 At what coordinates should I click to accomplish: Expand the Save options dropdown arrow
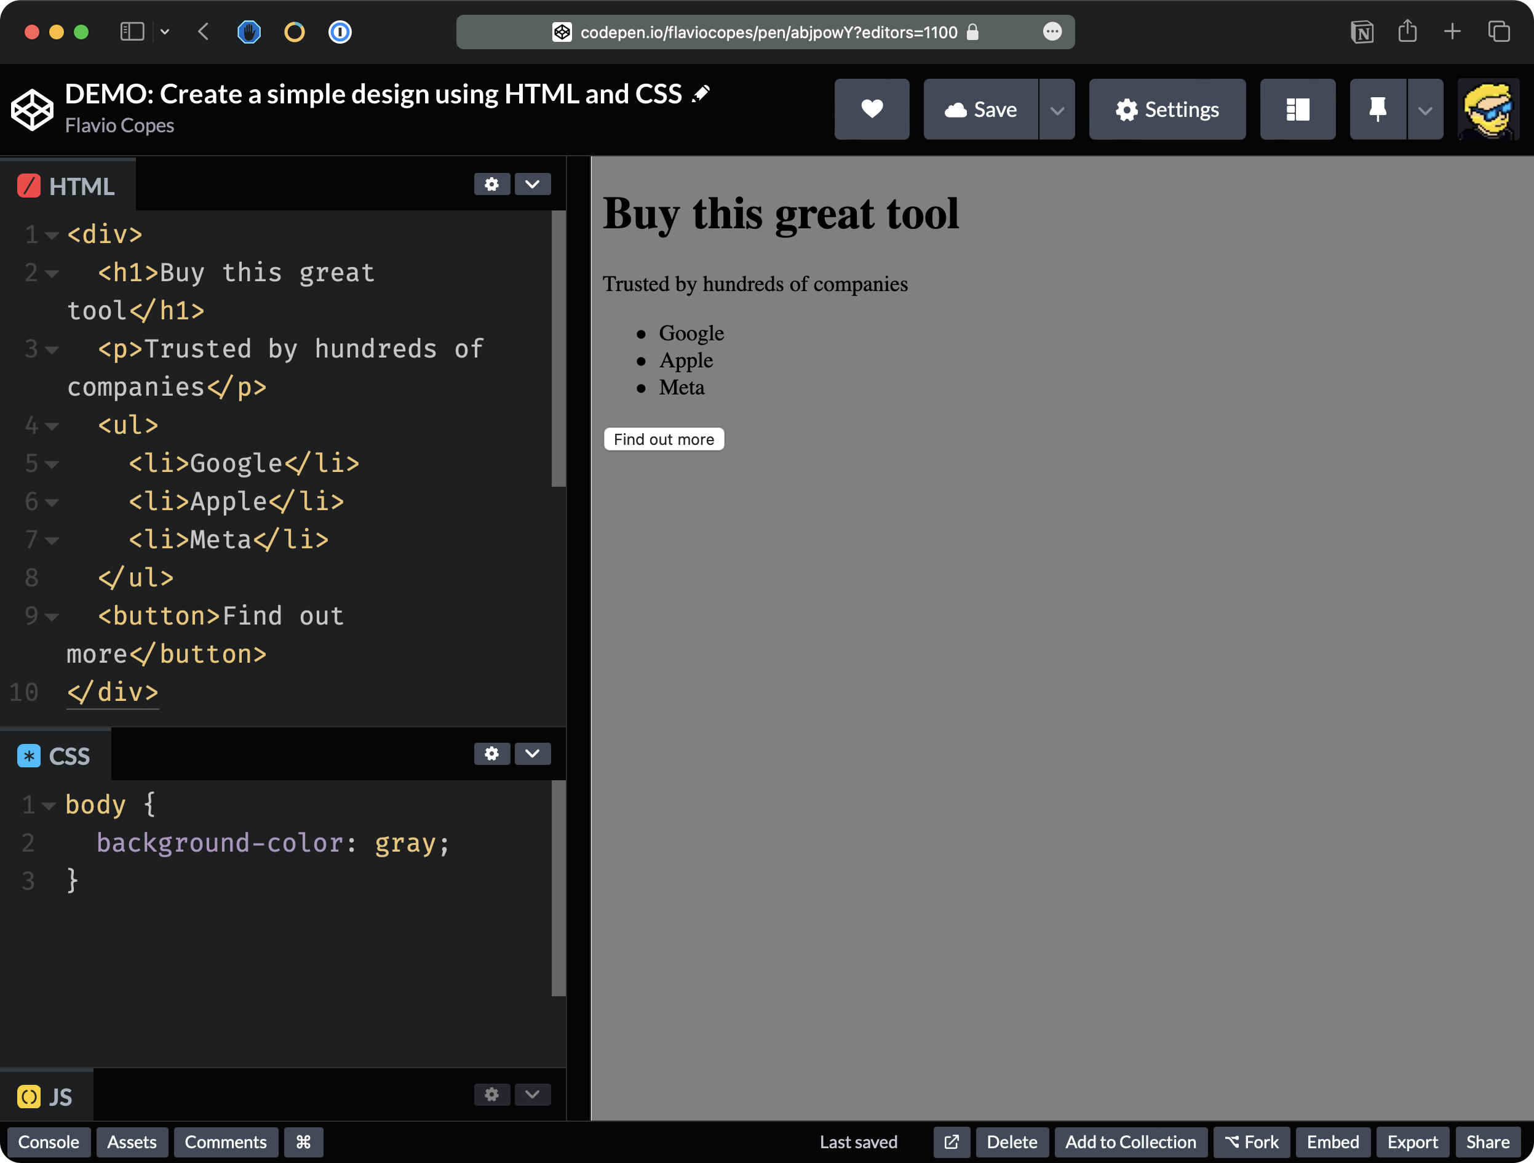click(x=1056, y=110)
